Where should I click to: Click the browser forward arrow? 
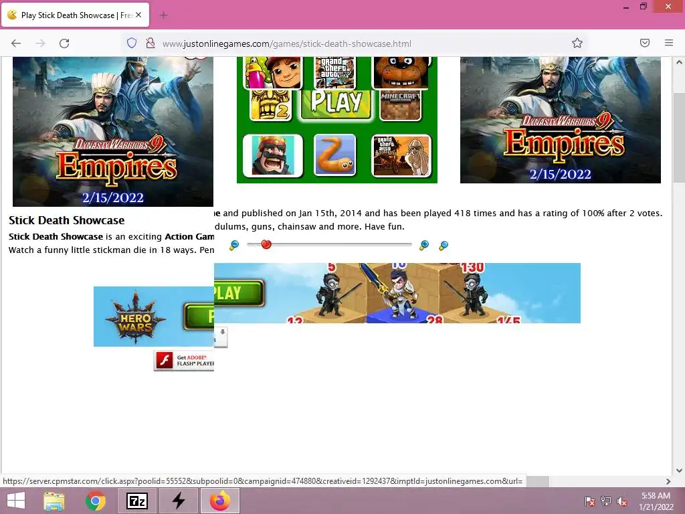tap(40, 44)
